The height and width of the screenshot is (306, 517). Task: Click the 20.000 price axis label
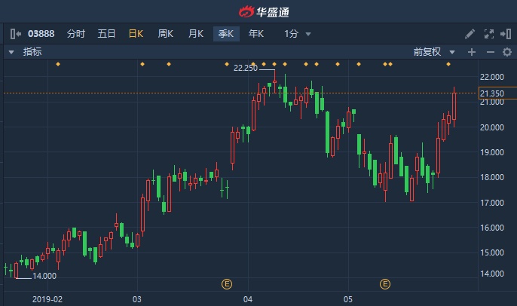[x=492, y=127]
